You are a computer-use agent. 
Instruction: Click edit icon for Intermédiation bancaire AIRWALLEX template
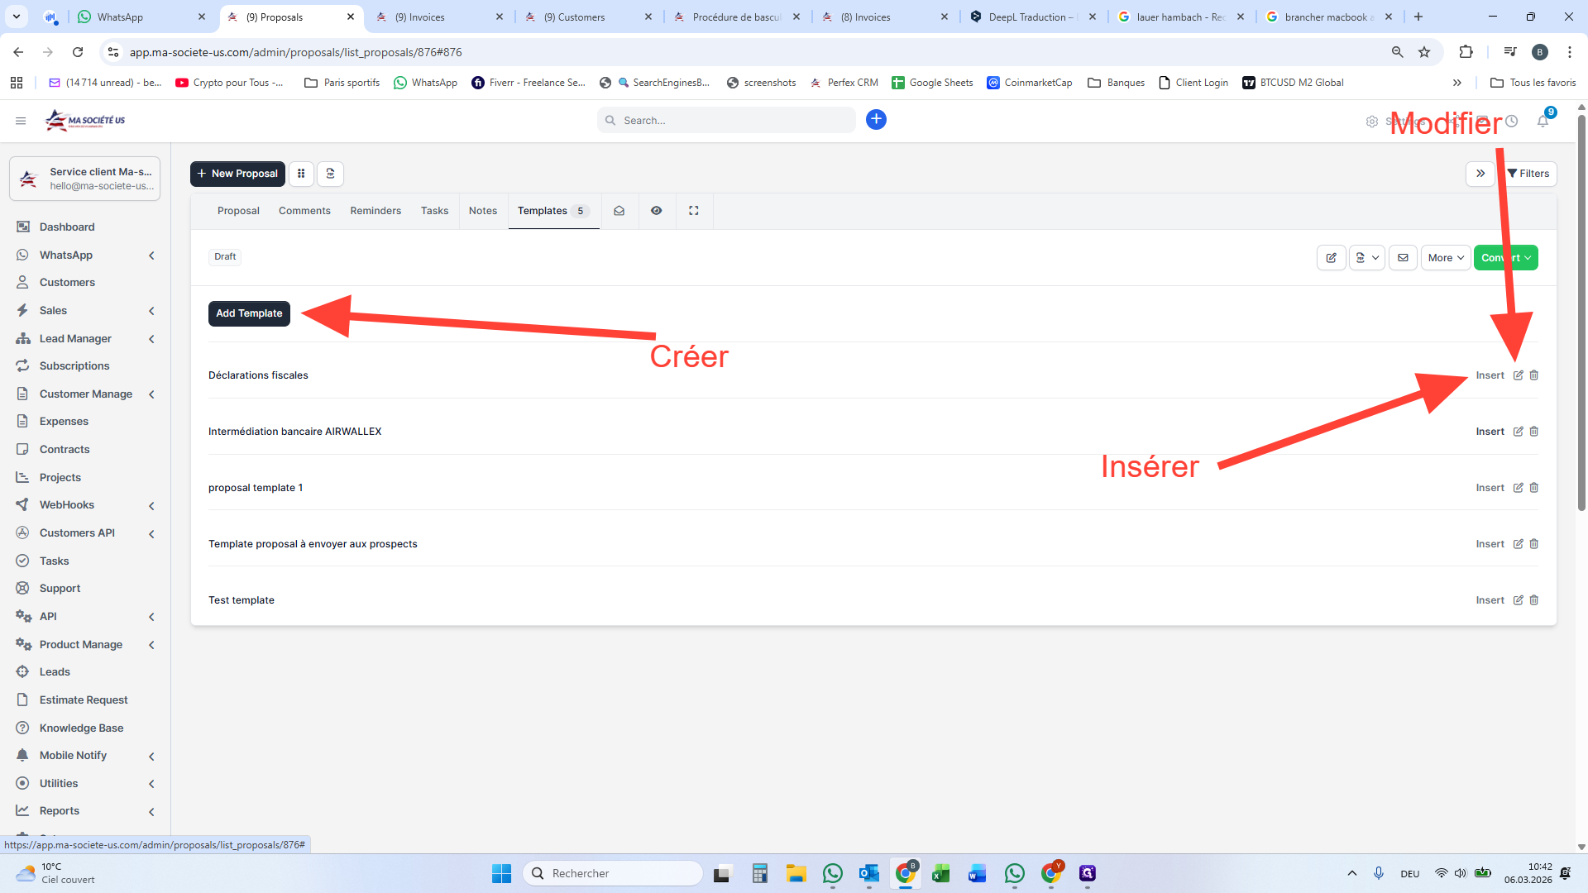1518,432
